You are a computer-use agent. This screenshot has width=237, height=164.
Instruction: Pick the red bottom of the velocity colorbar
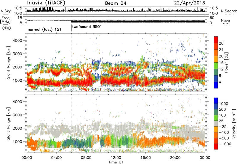point(216,147)
